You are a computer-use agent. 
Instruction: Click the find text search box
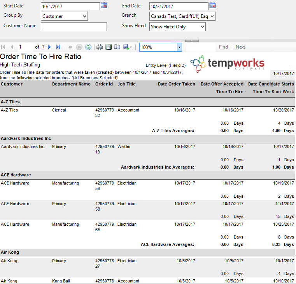(x=200, y=47)
